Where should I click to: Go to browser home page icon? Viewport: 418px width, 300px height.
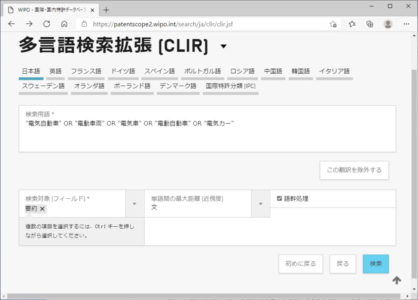[64, 24]
